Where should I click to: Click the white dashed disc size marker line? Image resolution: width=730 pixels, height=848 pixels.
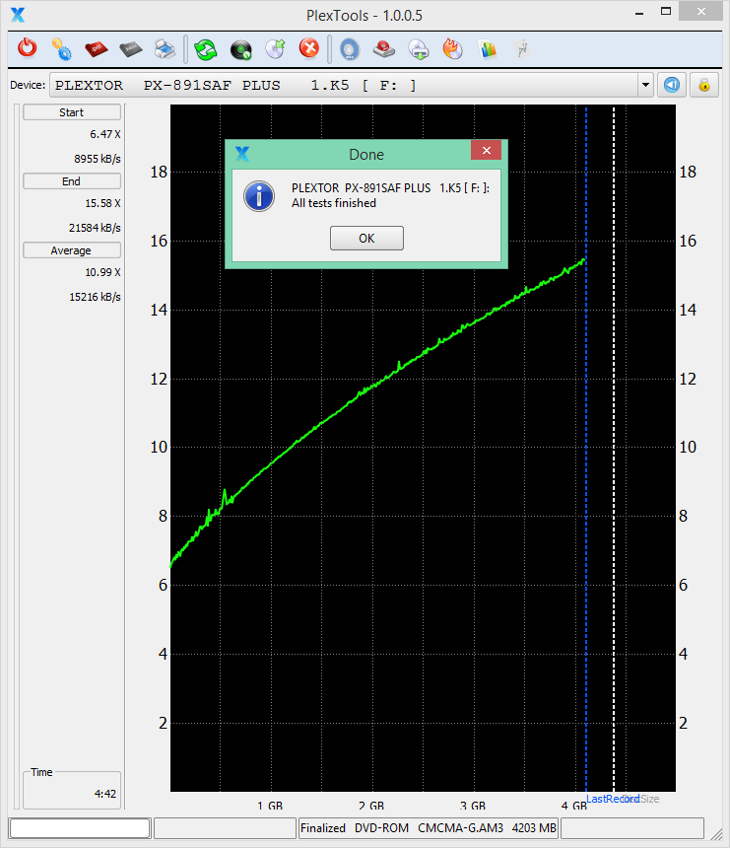tap(614, 449)
